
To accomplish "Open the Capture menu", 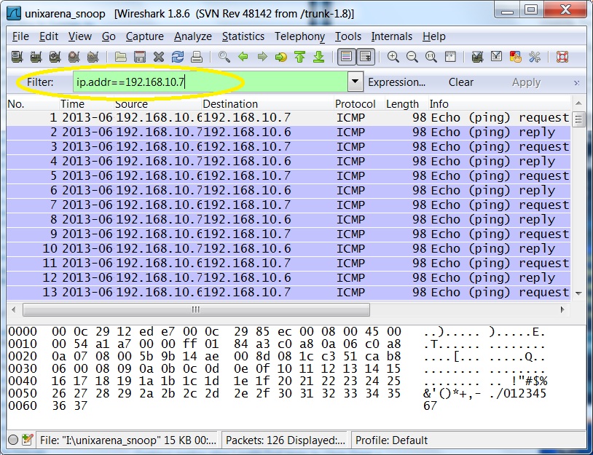I will [x=145, y=36].
